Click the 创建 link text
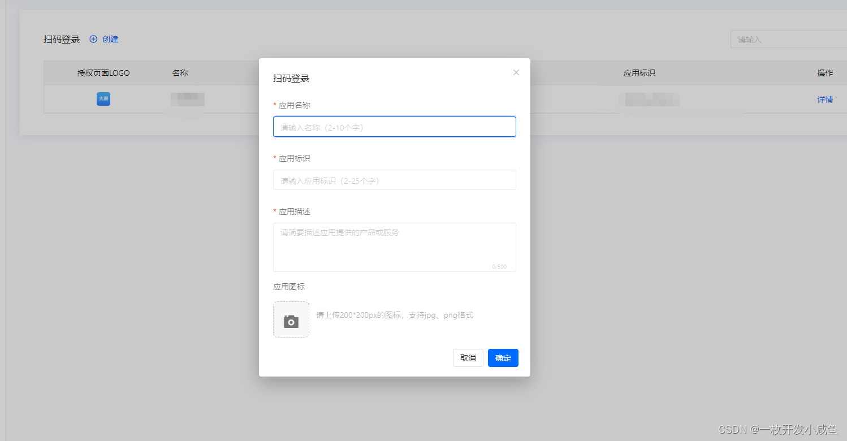847x441 pixels. (x=110, y=39)
